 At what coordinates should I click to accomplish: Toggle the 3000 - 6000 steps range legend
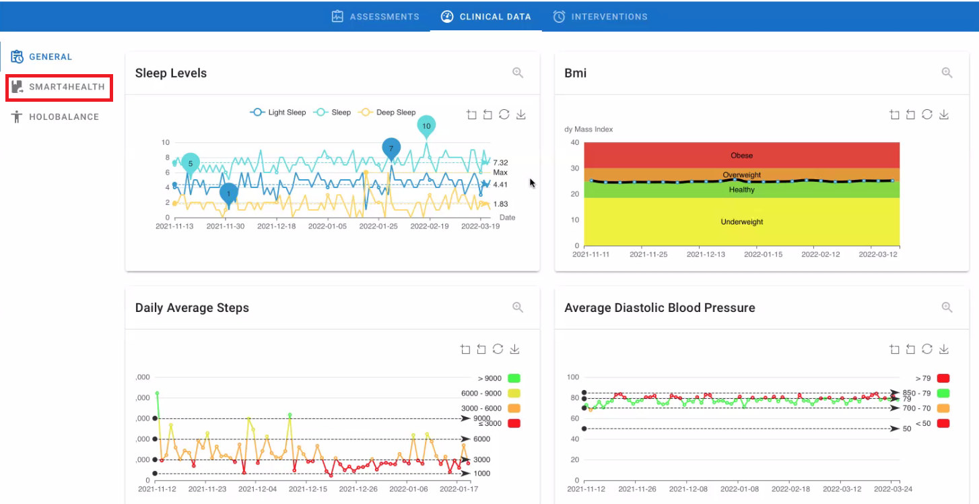coord(490,408)
